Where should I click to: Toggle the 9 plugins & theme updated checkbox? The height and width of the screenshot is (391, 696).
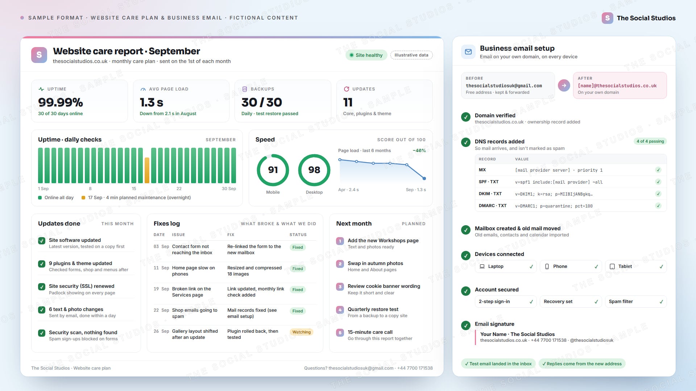42,264
